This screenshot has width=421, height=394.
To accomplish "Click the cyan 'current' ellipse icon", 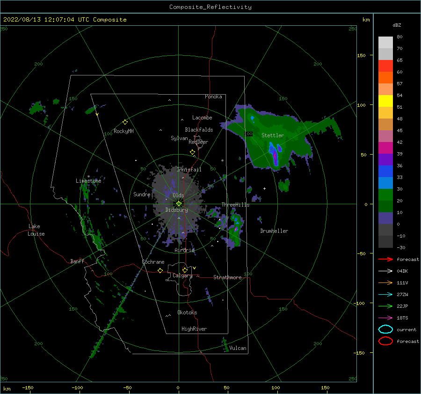I will click(x=385, y=329).
